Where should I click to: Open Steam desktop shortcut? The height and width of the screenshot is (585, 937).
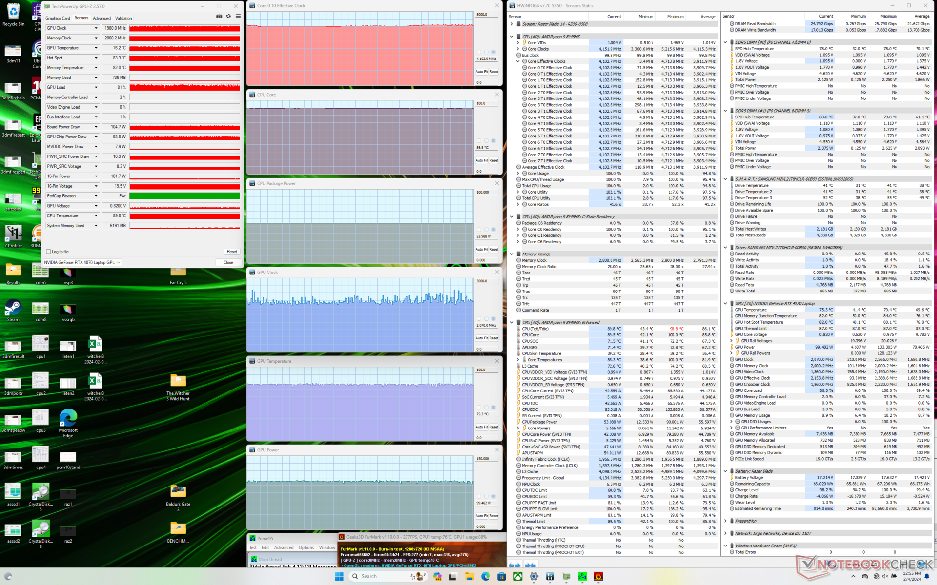13,311
